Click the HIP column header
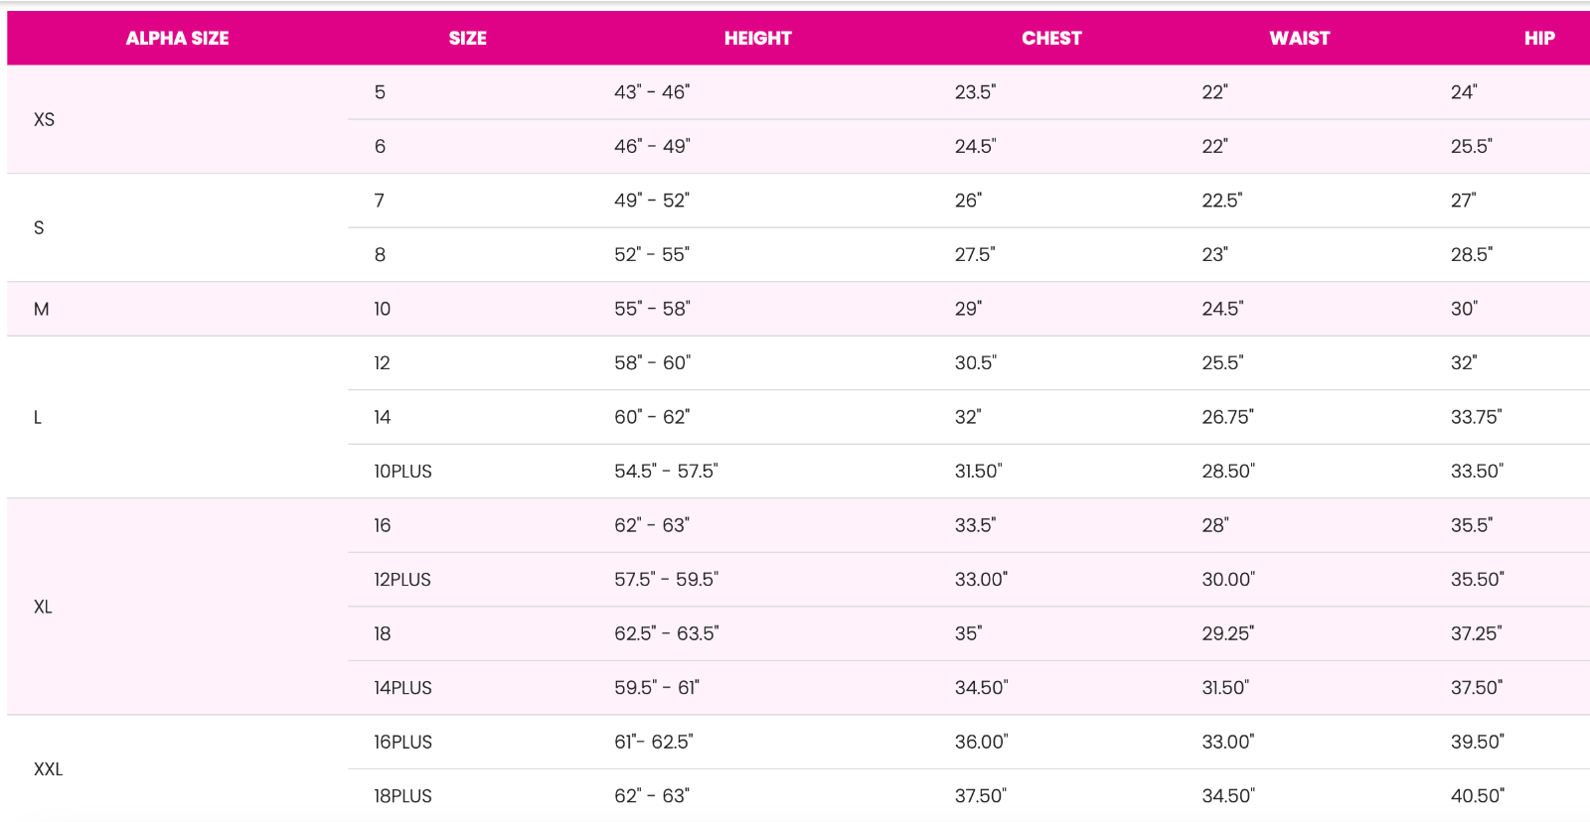The width and height of the screenshot is (1590, 822). point(1539,38)
